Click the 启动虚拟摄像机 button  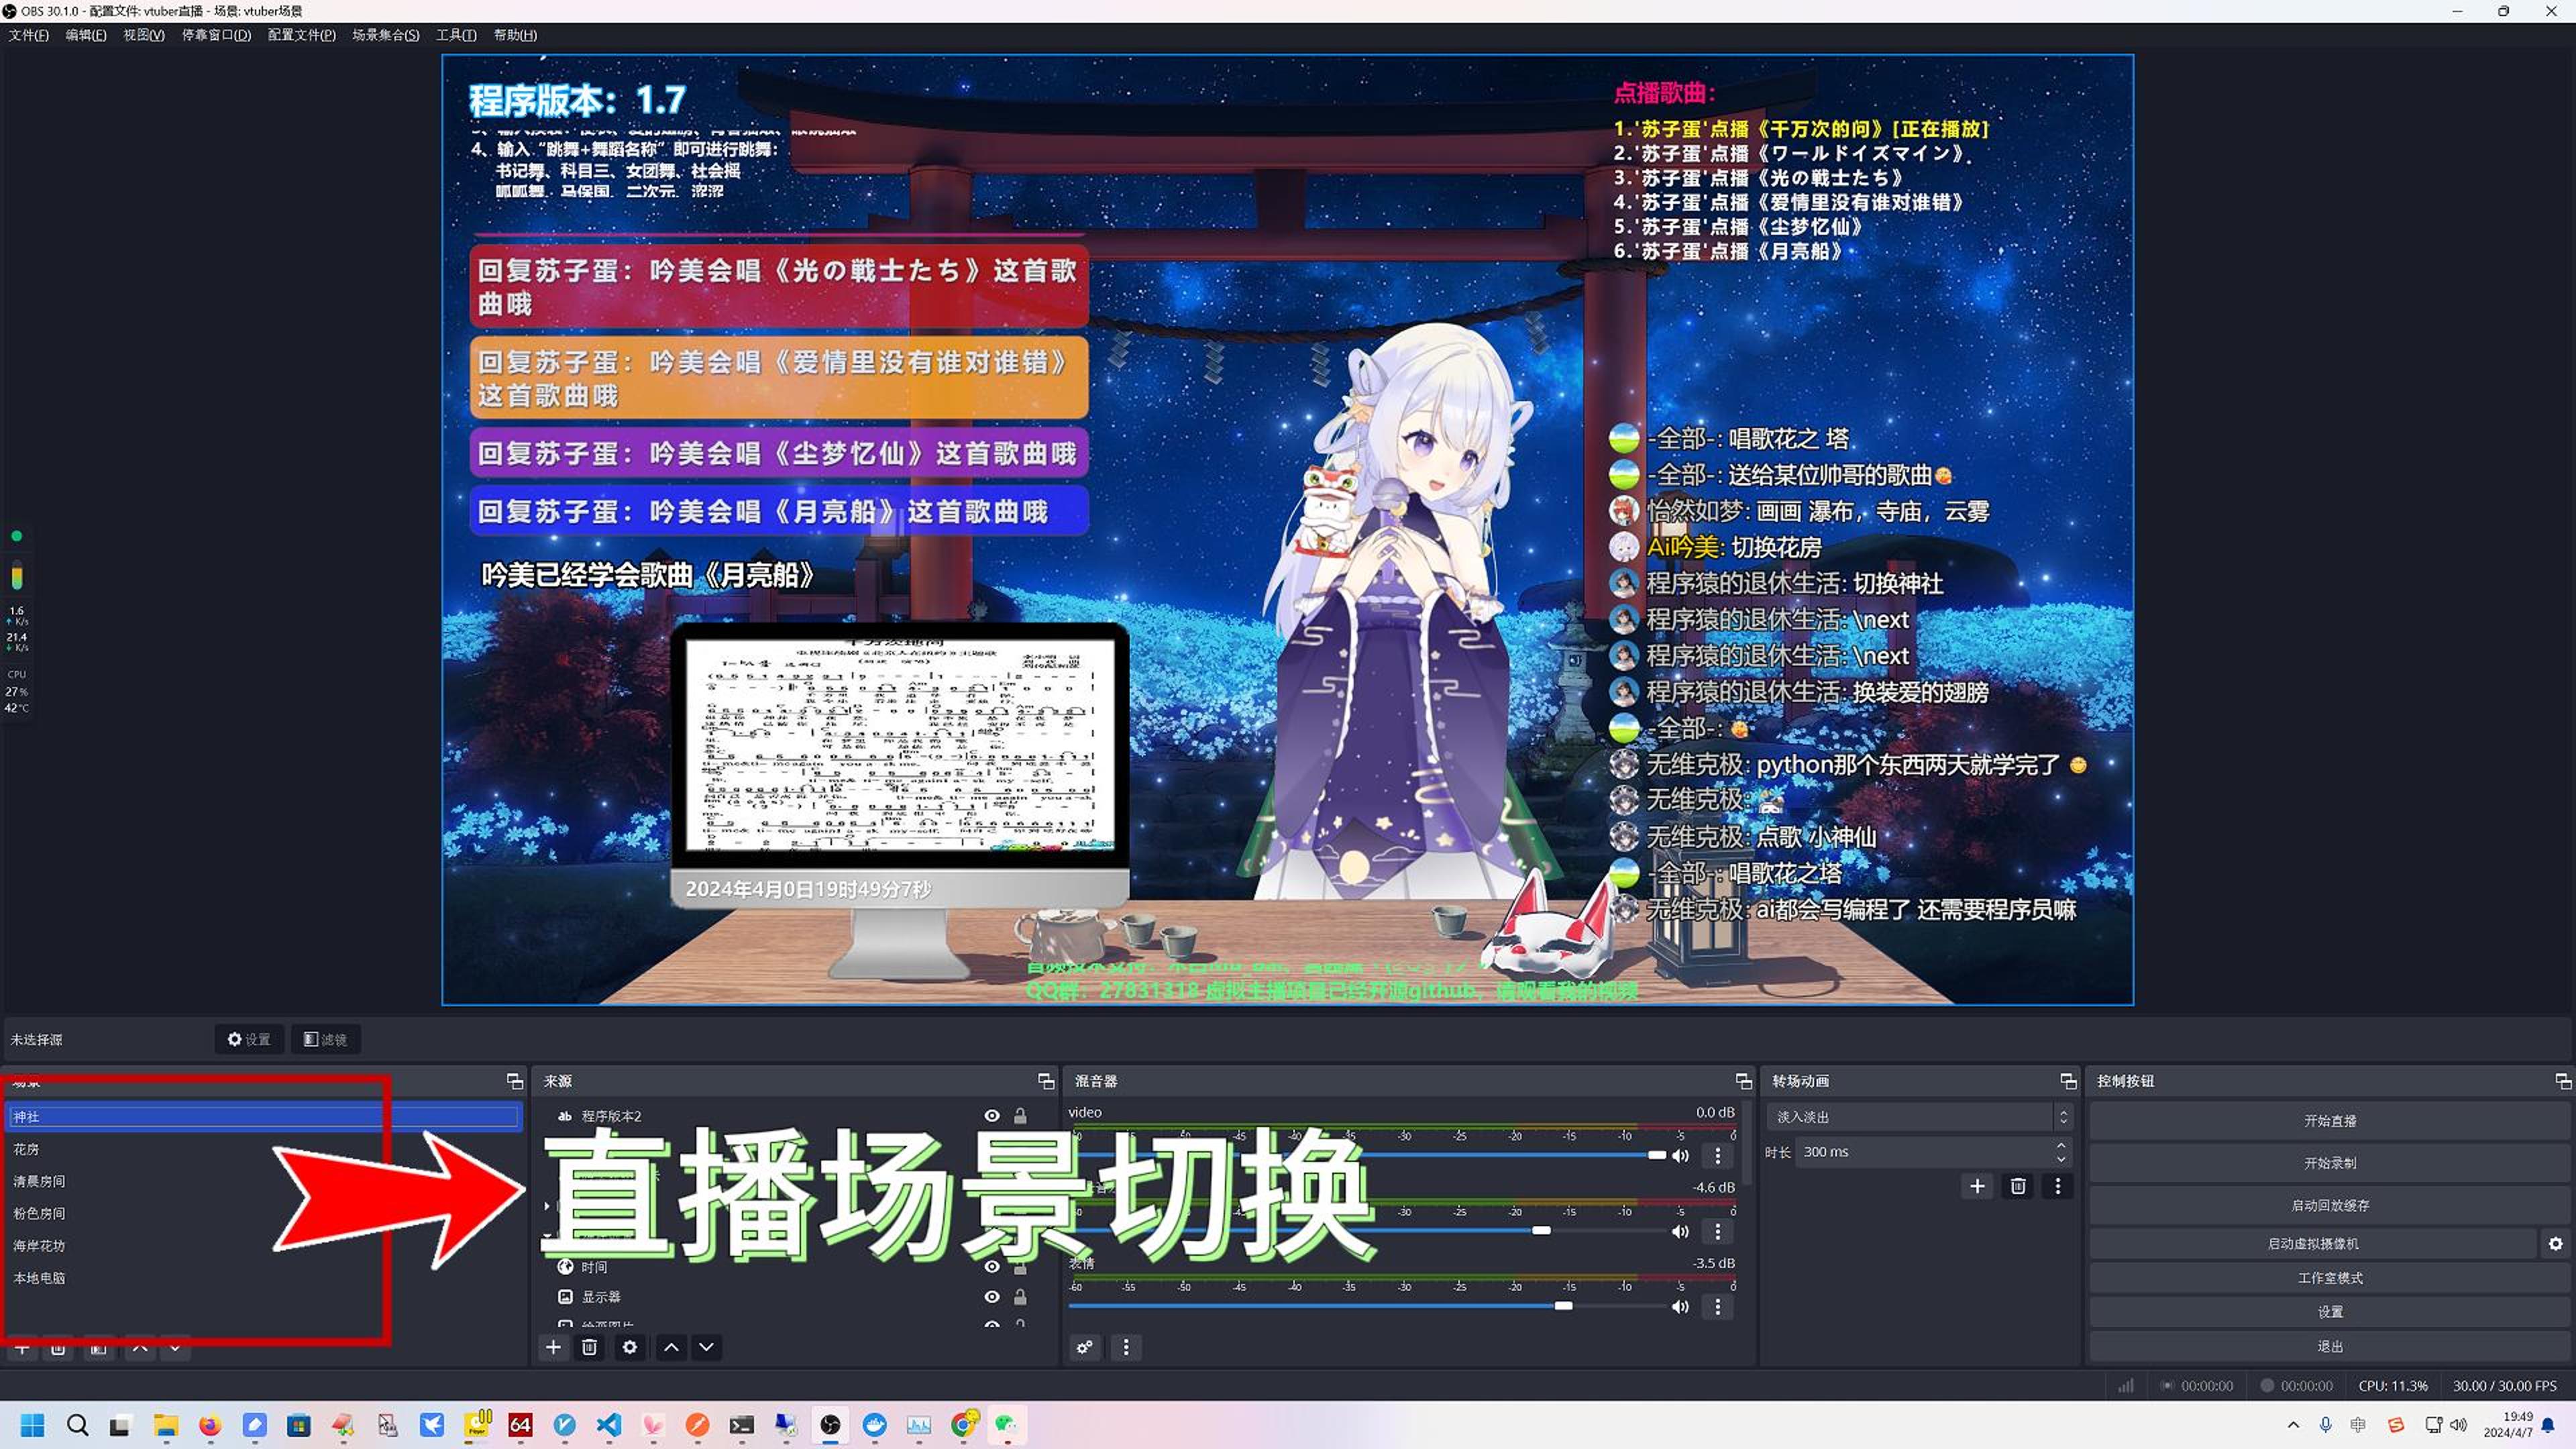(x=2312, y=1244)
